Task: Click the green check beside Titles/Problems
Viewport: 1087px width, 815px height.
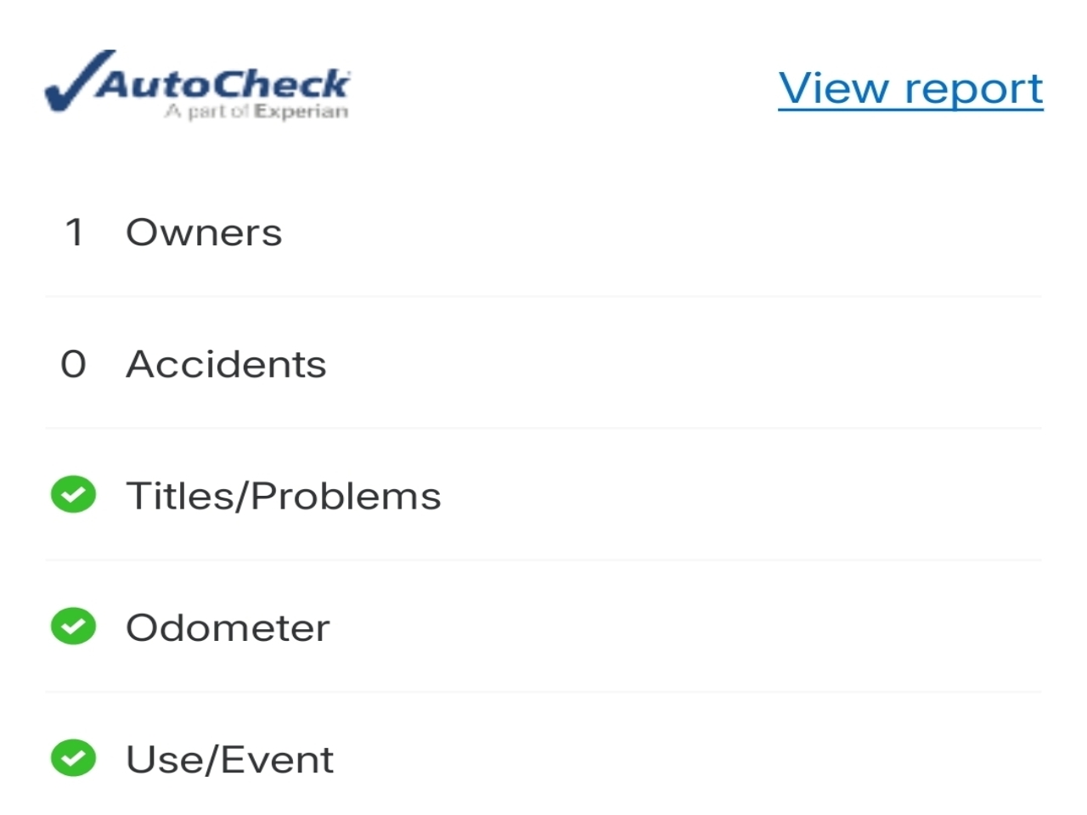Action: [x=74, y=495]
